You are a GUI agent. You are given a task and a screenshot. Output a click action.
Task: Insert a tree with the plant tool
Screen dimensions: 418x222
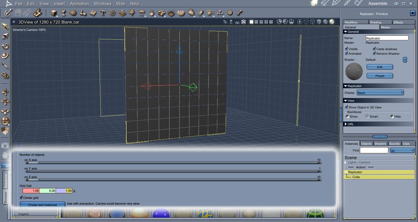[132, 13]
